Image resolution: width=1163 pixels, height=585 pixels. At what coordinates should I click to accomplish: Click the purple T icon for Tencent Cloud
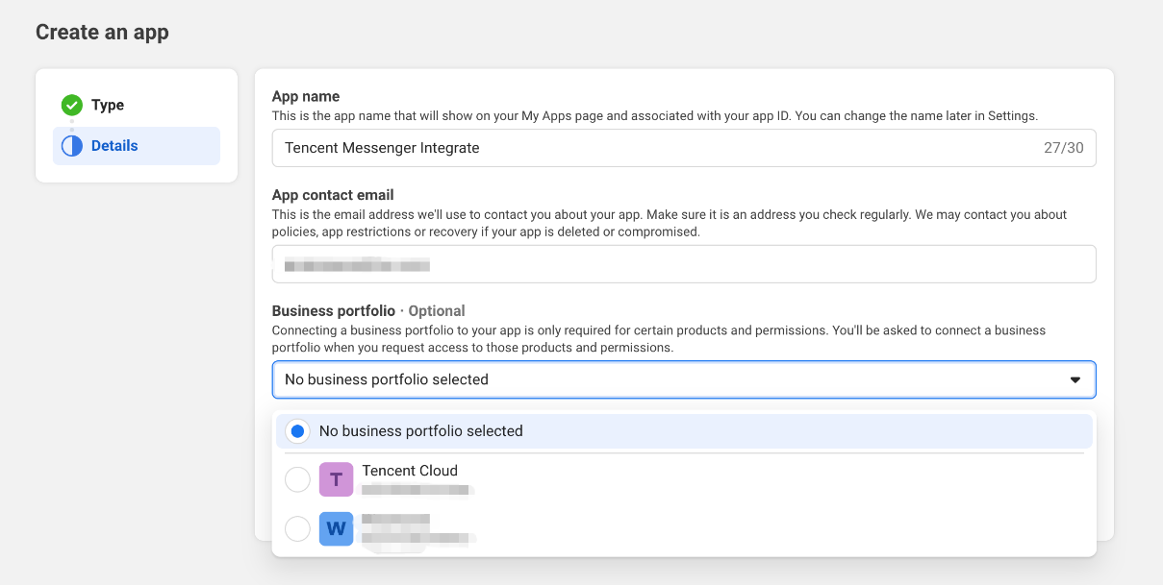click(x=336, y=479)
